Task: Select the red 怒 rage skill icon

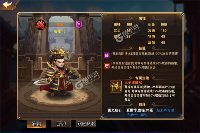Action: click(107, 66)
